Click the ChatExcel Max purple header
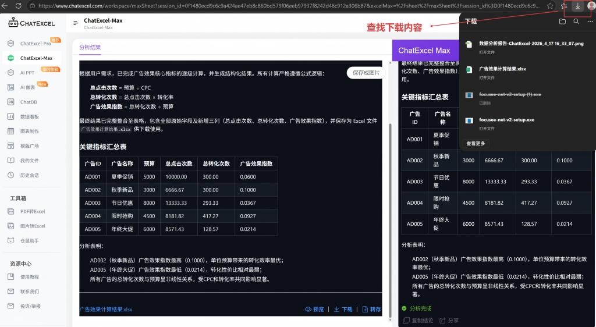The image size is (596, 327). pyautogui.click(x=425, y=51)
